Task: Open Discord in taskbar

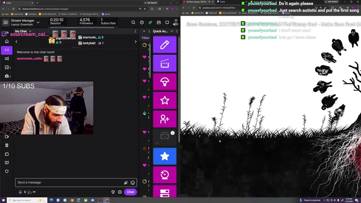Action: (x=93, y=200)
